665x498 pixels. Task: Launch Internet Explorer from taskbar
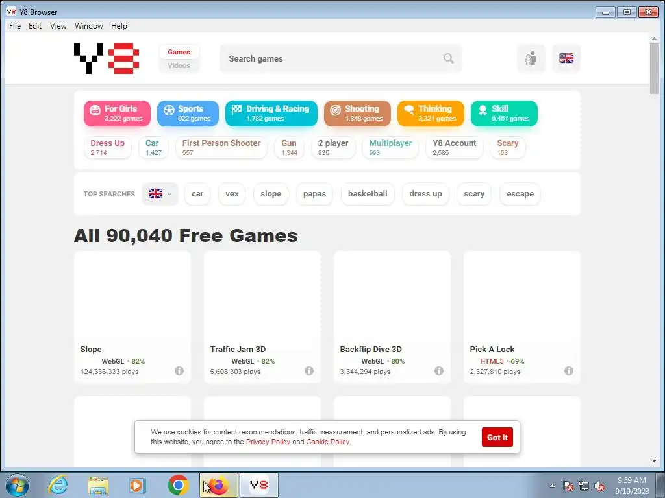click(x=58, y=485)
